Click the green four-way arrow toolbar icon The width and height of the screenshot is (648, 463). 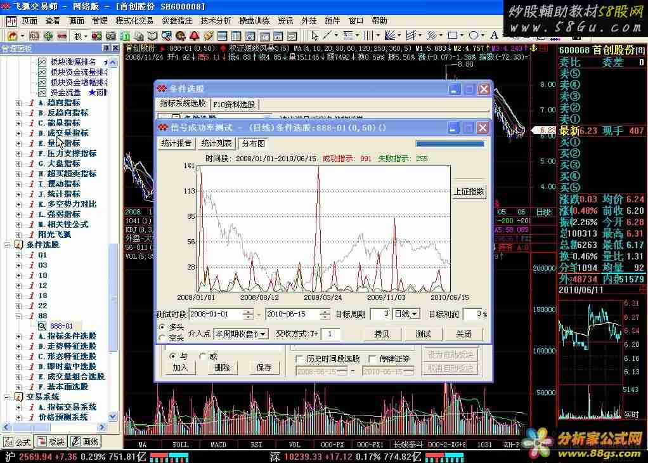[48, 36]
